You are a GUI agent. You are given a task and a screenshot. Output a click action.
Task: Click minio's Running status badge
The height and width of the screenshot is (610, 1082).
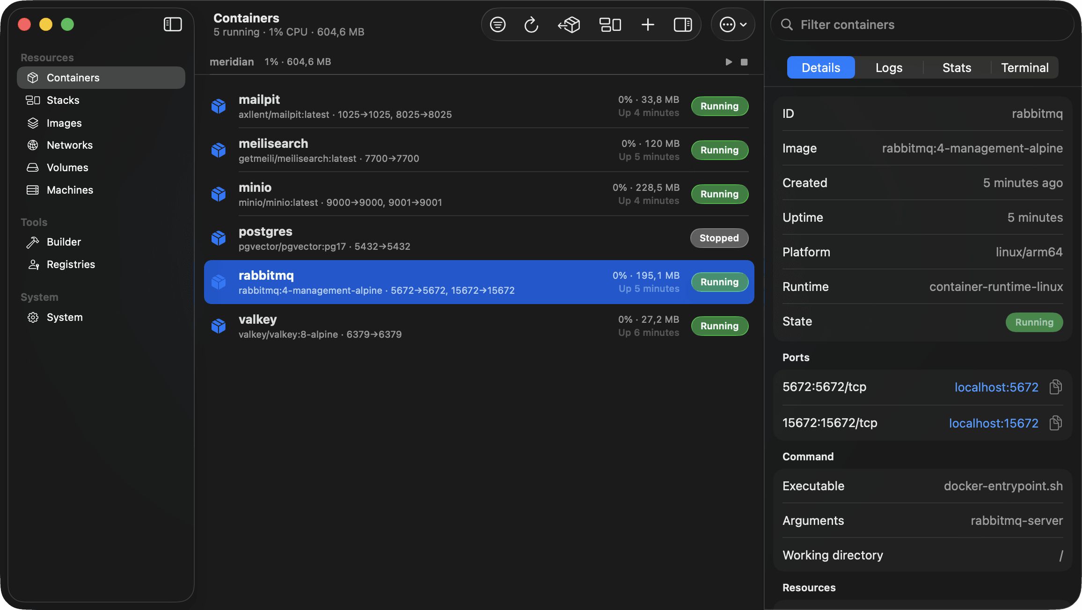pos(719,194)
